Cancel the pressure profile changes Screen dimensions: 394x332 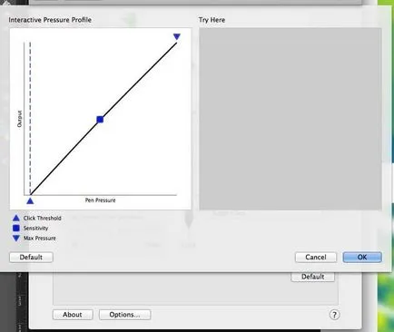click(x=316, y=258)
